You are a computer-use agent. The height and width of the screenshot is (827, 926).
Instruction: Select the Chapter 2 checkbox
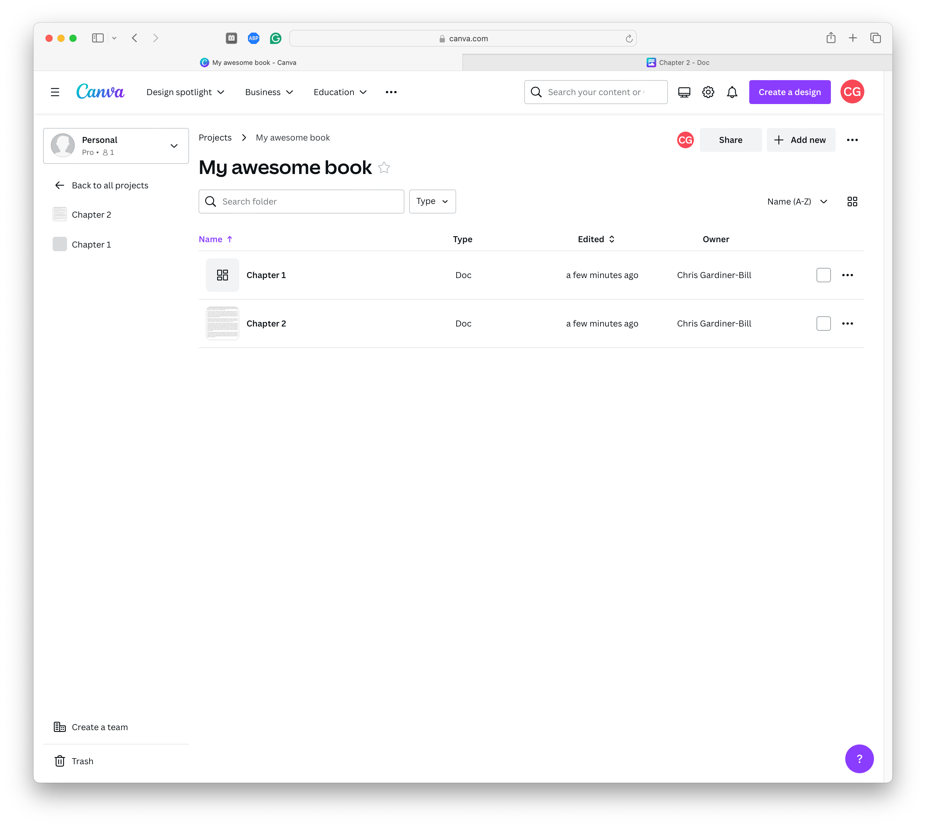click(823, 324)
